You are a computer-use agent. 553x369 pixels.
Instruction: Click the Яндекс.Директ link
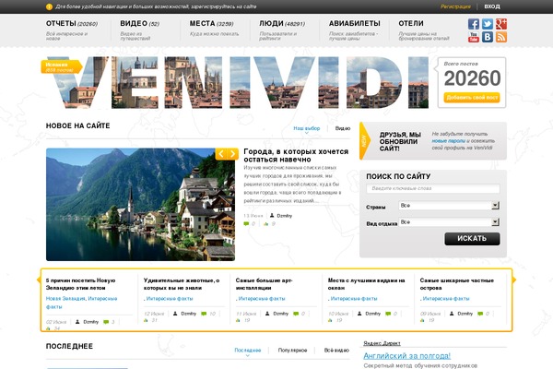click(382, 343)
